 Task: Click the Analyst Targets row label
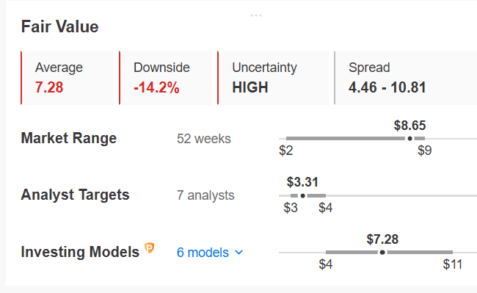click(x=75, y=195)
